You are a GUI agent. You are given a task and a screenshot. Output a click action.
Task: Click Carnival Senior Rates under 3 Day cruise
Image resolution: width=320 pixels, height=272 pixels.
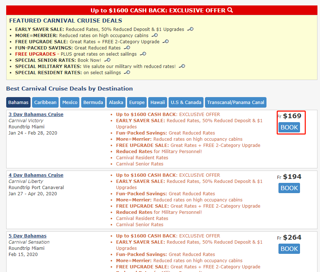[139, 164]
